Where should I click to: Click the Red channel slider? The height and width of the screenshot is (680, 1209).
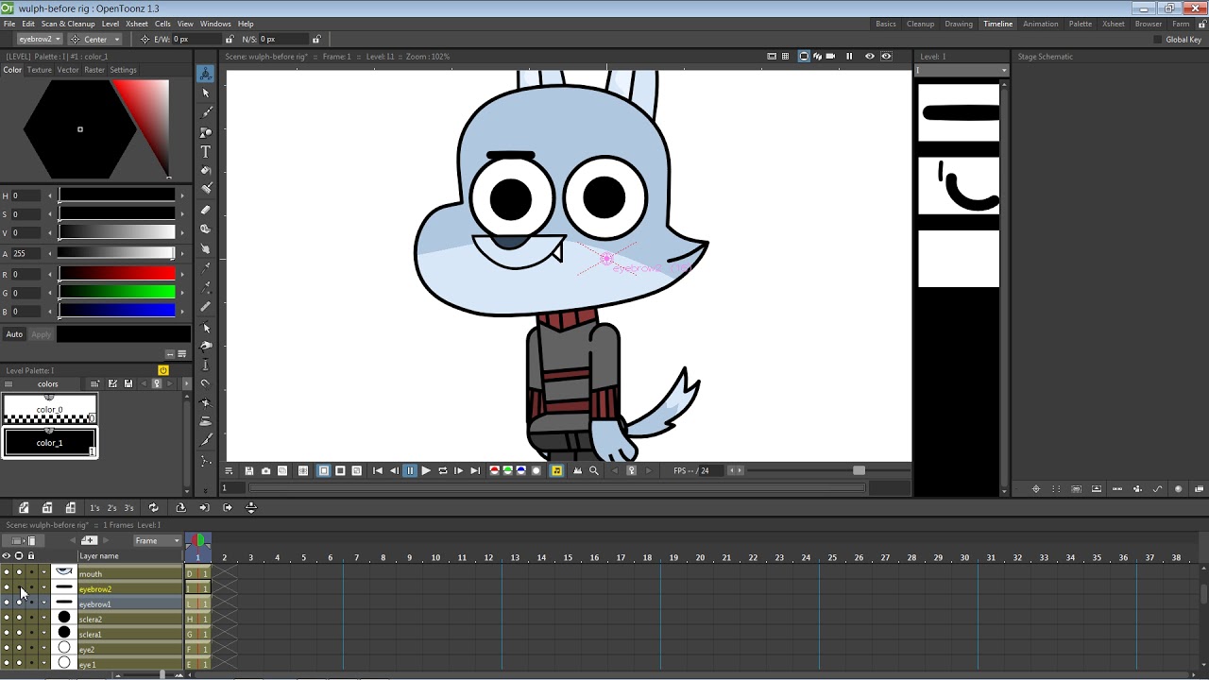(x=117, y=274)
